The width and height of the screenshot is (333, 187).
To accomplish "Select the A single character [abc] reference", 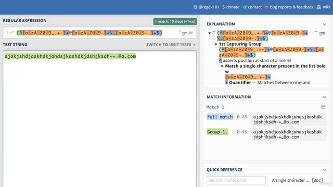I will pyautogui.click(x=297, y=180).
